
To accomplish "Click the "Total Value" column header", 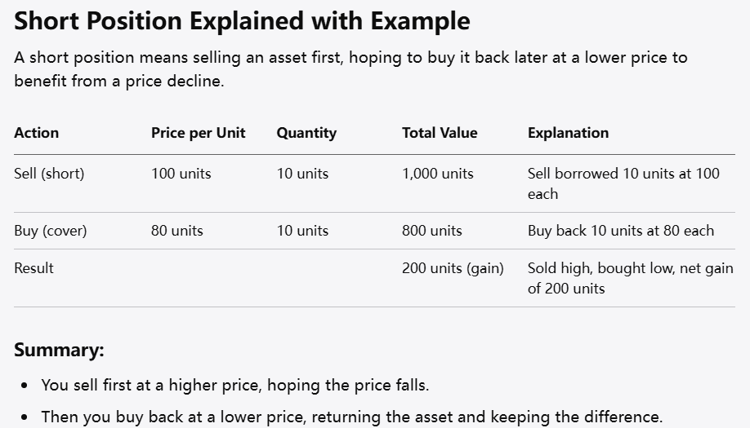I will click(x=440, y=133).
